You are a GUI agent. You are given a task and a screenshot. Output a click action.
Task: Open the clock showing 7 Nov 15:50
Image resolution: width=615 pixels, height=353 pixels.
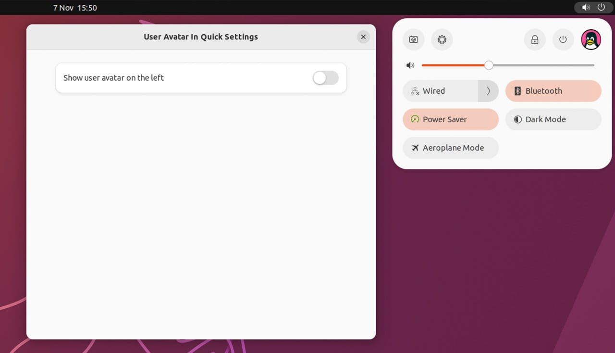tap(75, 8)
